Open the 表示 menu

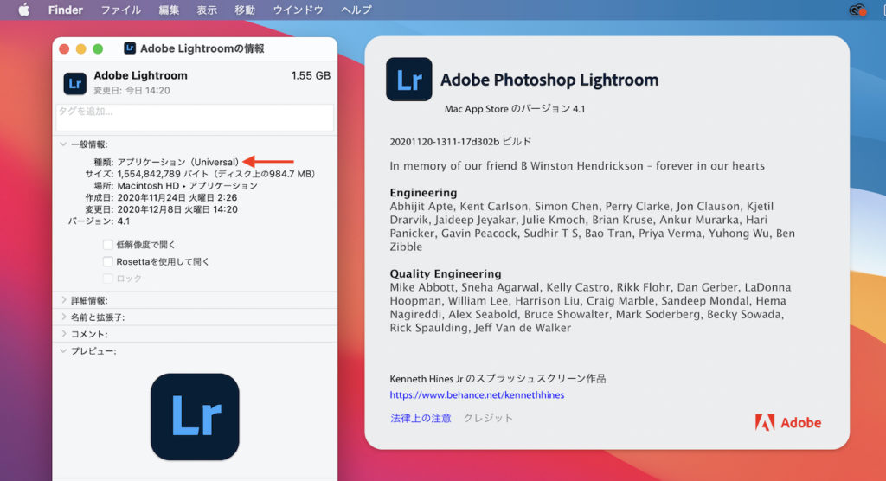pos(206,10)
